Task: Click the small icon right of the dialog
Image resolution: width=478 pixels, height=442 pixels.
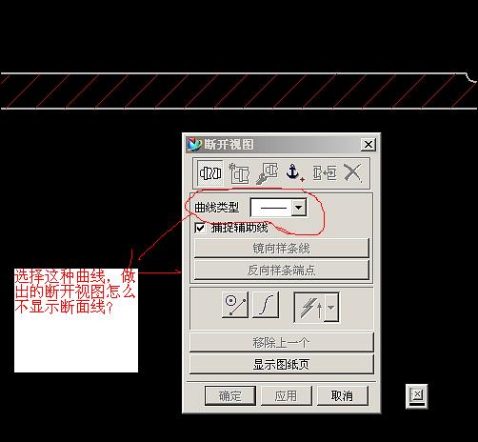Action: coord(417,396)
